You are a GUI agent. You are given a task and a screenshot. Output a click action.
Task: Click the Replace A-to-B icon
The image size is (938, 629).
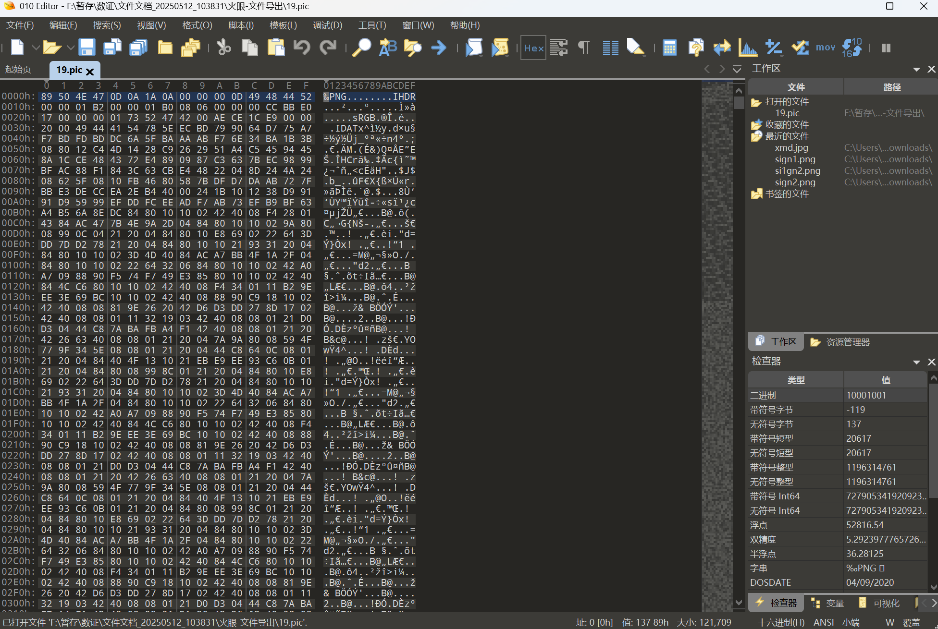388,48
